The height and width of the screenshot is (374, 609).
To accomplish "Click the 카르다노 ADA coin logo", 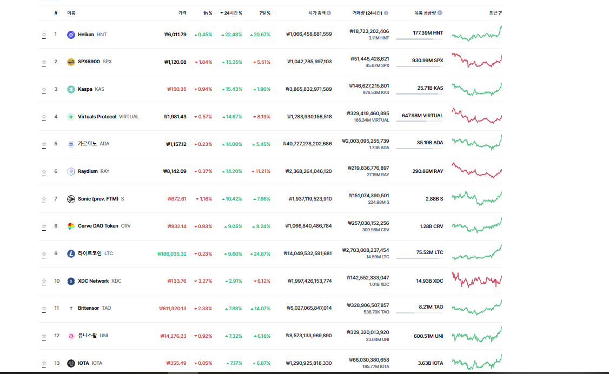I will [71, 144].
